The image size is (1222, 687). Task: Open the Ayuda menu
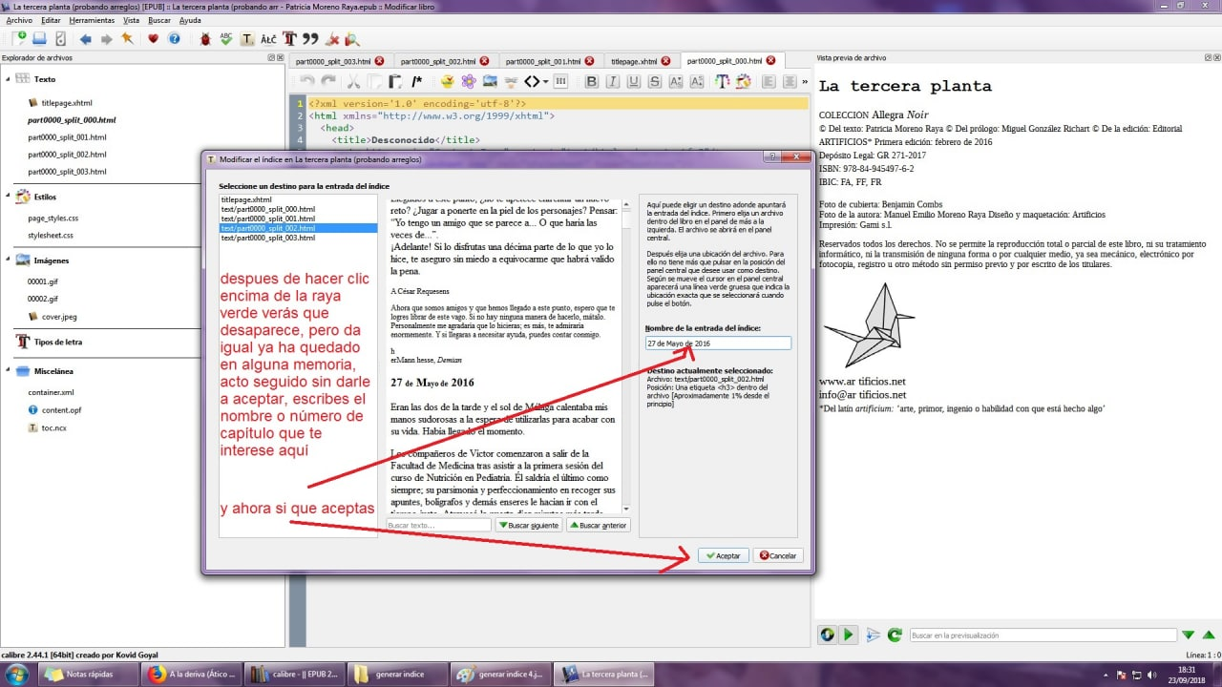190,19
